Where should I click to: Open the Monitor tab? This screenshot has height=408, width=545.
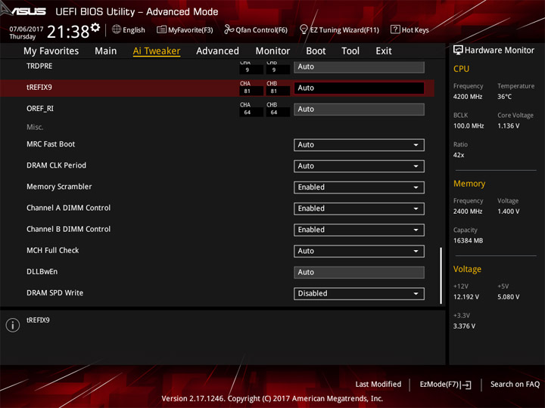coord(272,51)
